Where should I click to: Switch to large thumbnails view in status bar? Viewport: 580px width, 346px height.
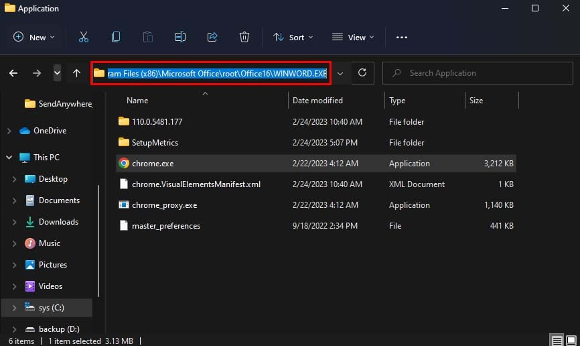(x=571, y=340)
